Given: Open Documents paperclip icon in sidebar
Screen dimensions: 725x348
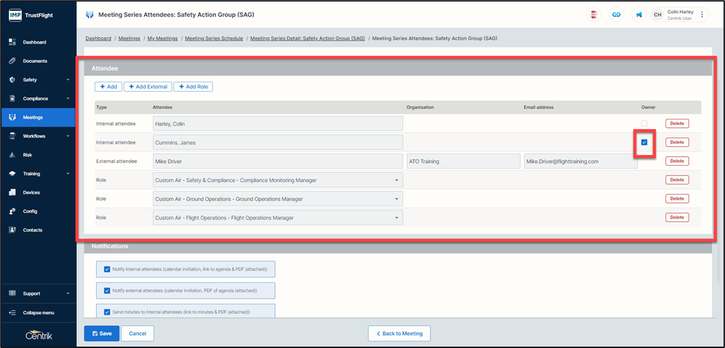Looking at the screenshot, I should pyautogui.click(x=12, y=61).
